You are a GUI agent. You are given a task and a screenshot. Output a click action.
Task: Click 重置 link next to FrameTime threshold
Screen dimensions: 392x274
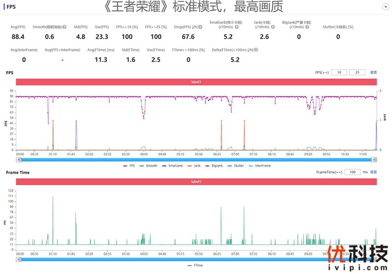coord(373,172)
